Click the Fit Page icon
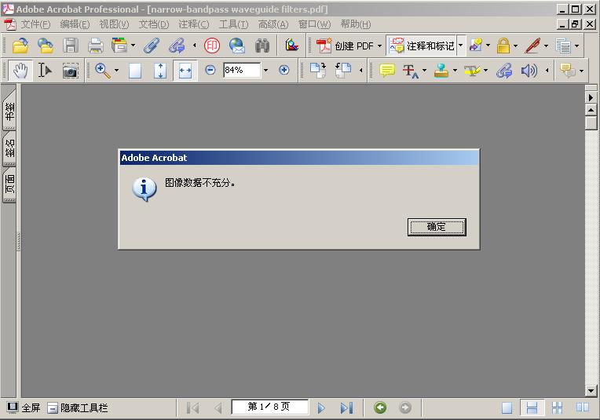600x420 pixels. point(160,71)
